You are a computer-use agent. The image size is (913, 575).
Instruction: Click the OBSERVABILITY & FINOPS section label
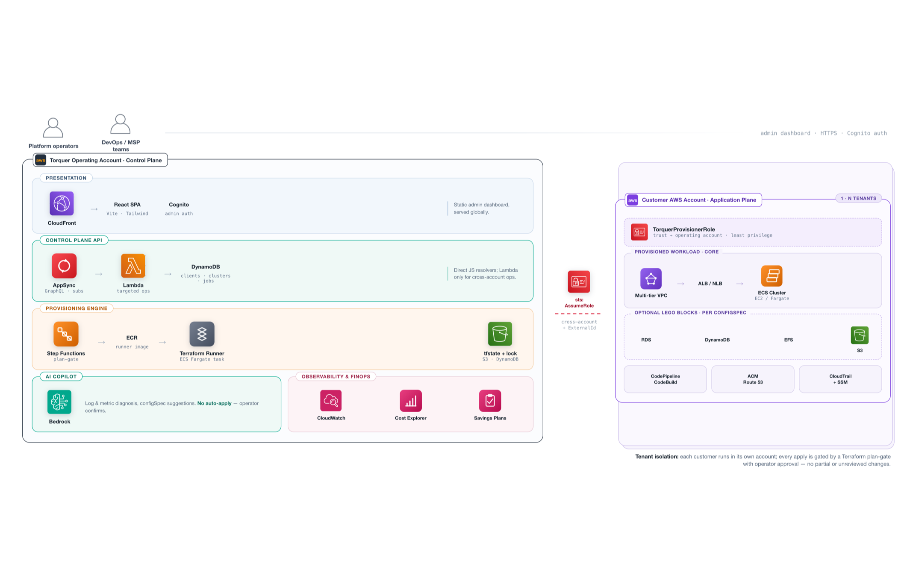(x=336, y=376)
